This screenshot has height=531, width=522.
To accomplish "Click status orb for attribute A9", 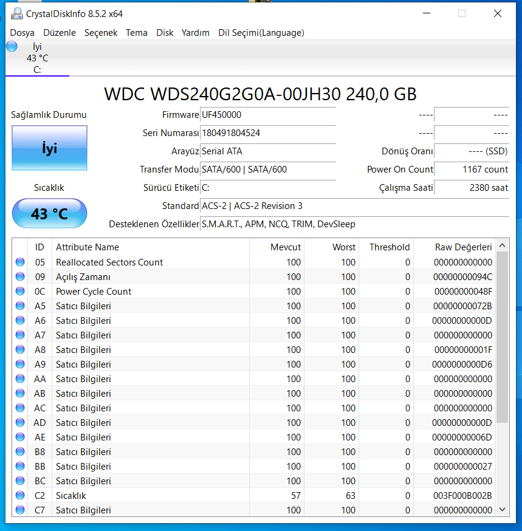I will pos(20,364).
